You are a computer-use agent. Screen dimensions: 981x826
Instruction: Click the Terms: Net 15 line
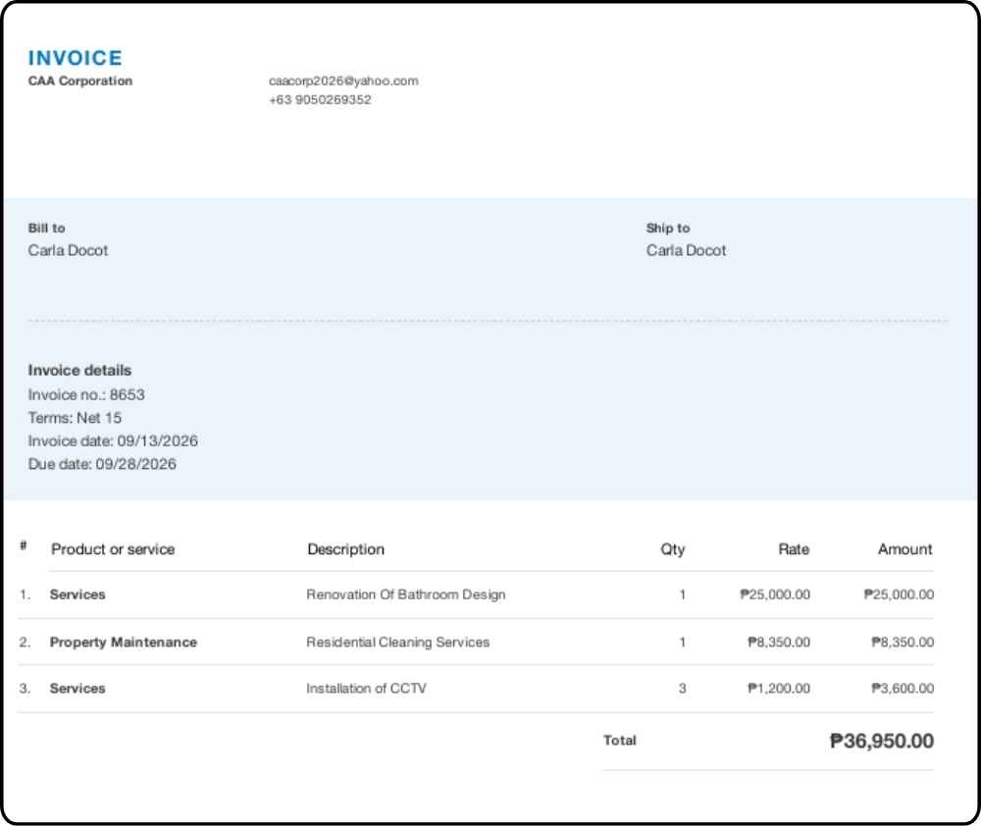click(x=76, y=418)
